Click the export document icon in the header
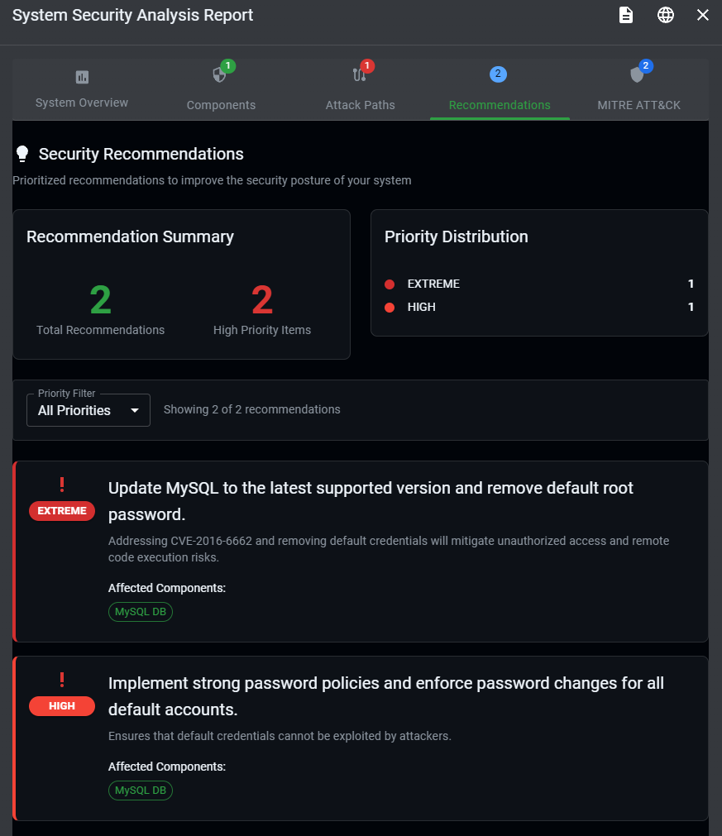This screenshot has height=836, width=722. (625, 15)
